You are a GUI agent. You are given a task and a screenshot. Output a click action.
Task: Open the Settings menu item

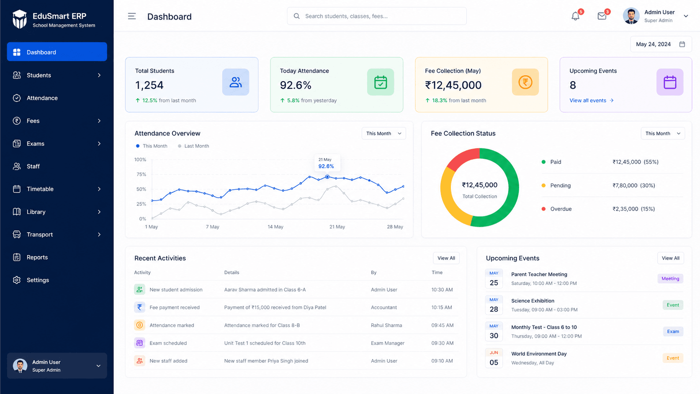(57, 280)
